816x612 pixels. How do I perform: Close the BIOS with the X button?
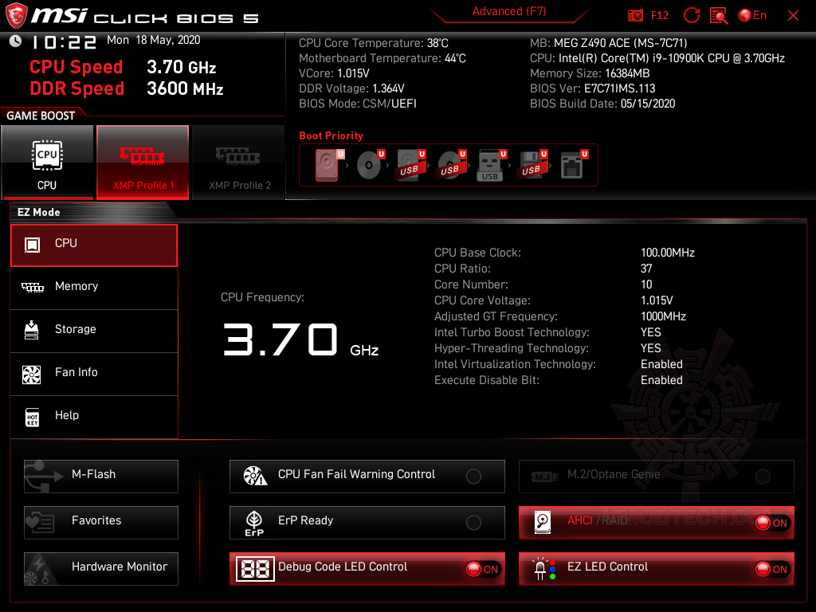click(x=793, y=16)
